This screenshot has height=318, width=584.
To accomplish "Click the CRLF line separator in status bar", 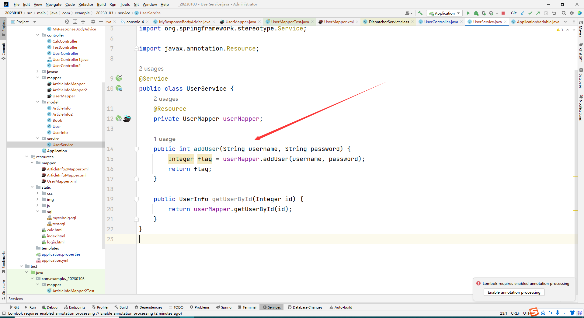I will coord(515,313).
